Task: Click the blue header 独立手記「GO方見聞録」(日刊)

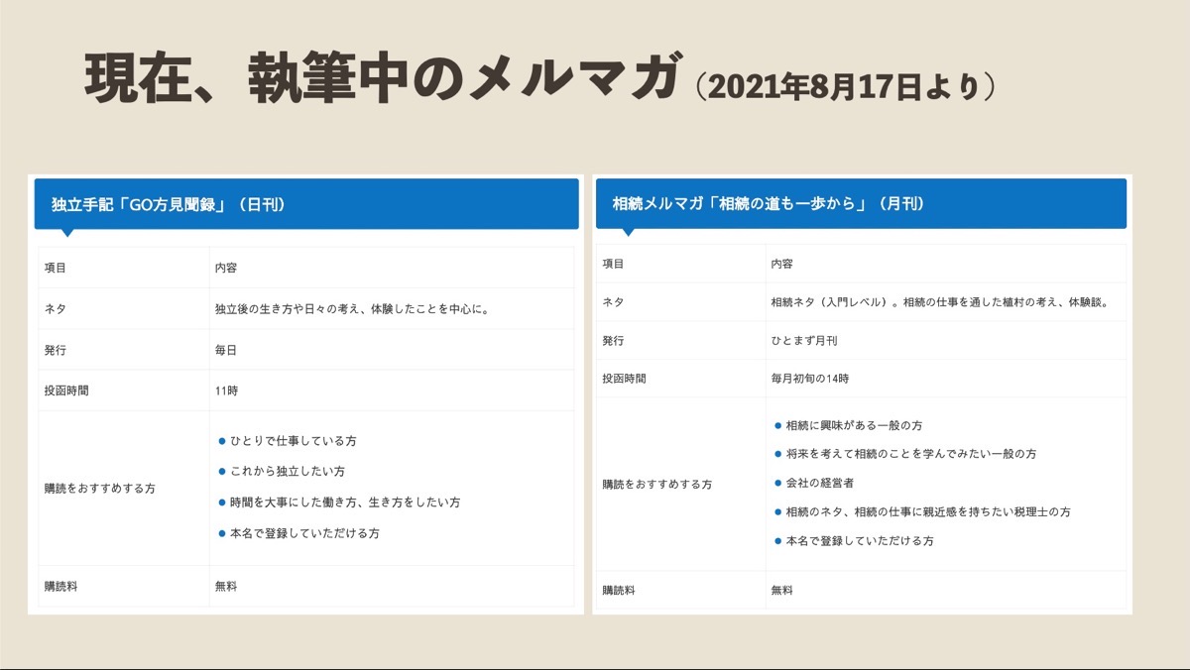Action: 306,204
